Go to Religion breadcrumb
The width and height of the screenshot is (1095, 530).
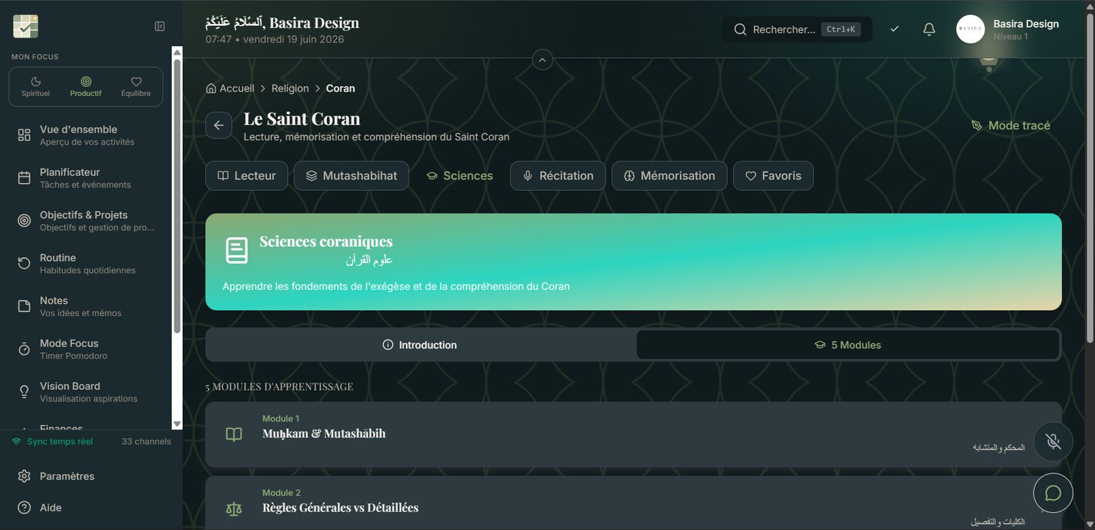point(290,88)
